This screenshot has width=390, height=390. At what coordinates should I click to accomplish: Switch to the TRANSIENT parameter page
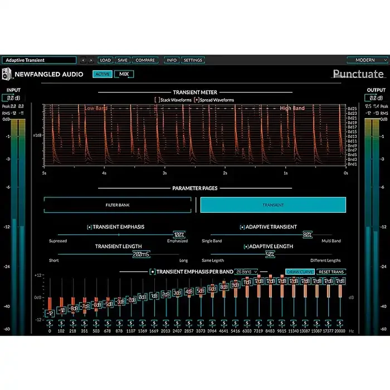(x=273, y=205)
